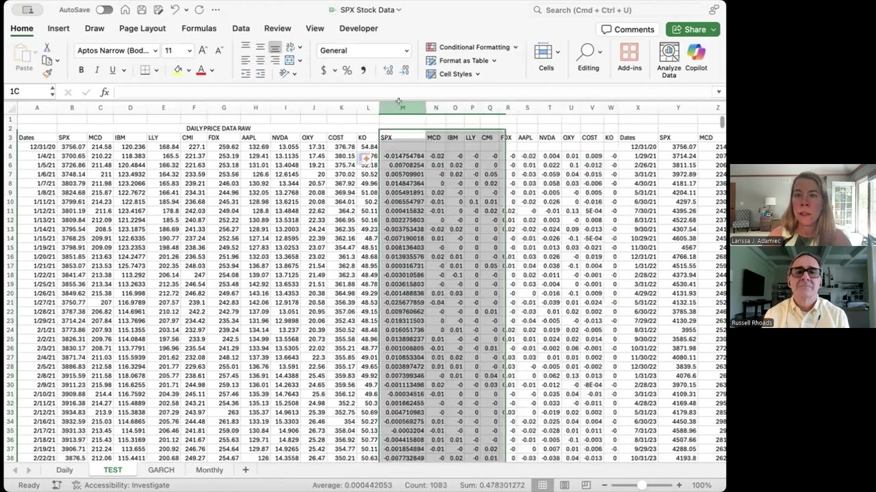
Task: Click the Save floppy disk icon
Action: (x=142, y=10)
